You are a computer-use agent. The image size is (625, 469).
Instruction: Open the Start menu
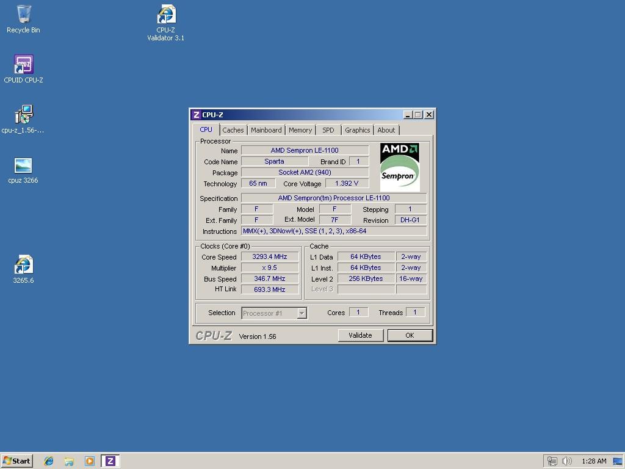[x=16, y=461]
